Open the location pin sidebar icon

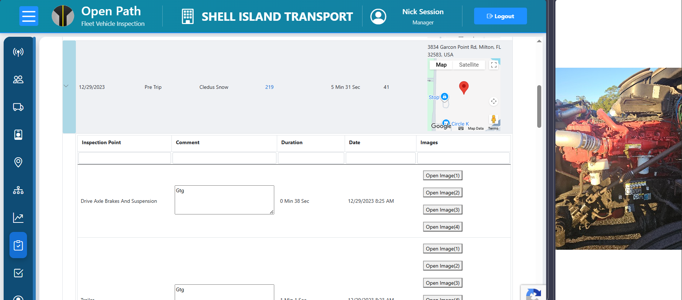point(18,162)
